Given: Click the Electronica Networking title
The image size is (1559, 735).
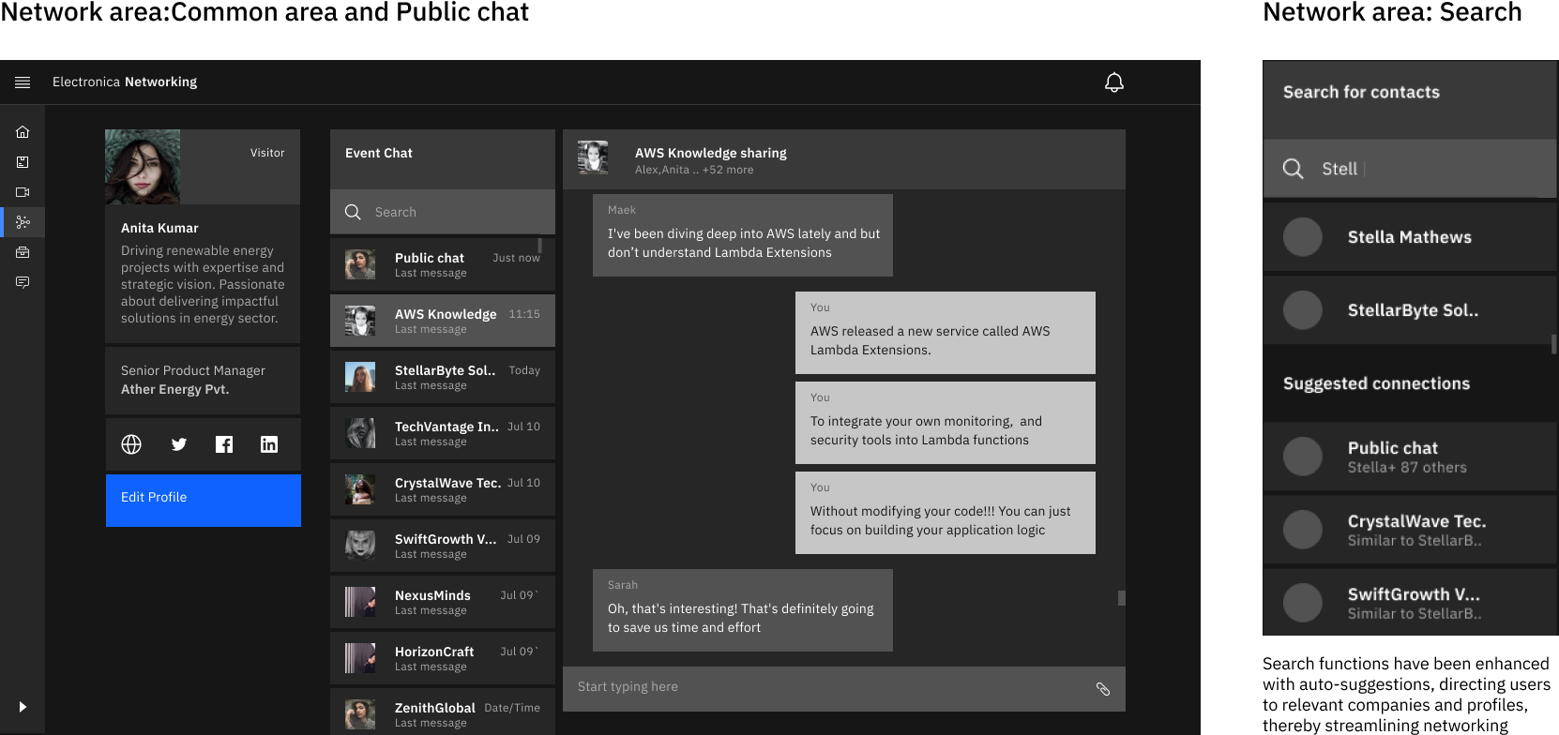Looking at the screenshot, I should tap(125, 82).
